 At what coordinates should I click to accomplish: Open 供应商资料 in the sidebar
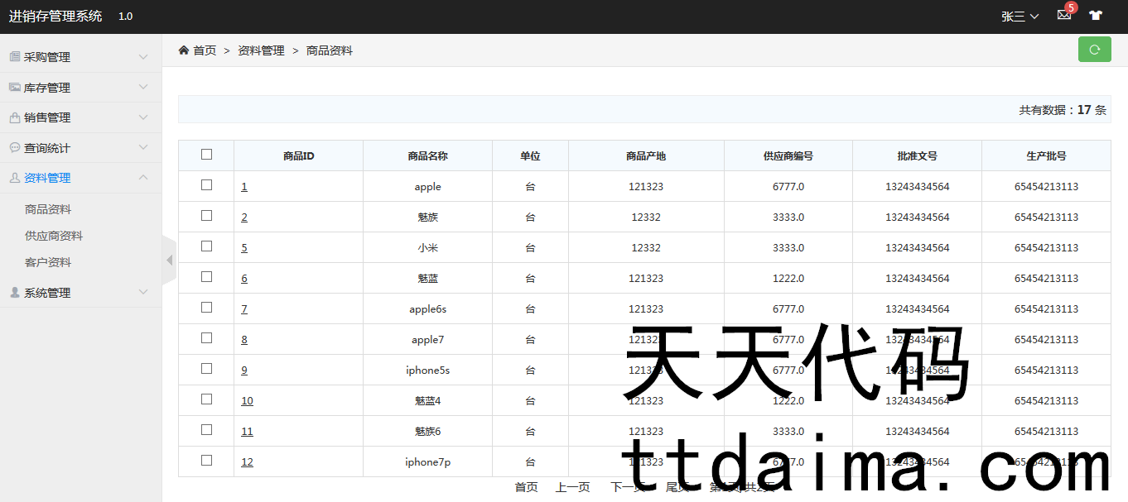click(54, 236)
